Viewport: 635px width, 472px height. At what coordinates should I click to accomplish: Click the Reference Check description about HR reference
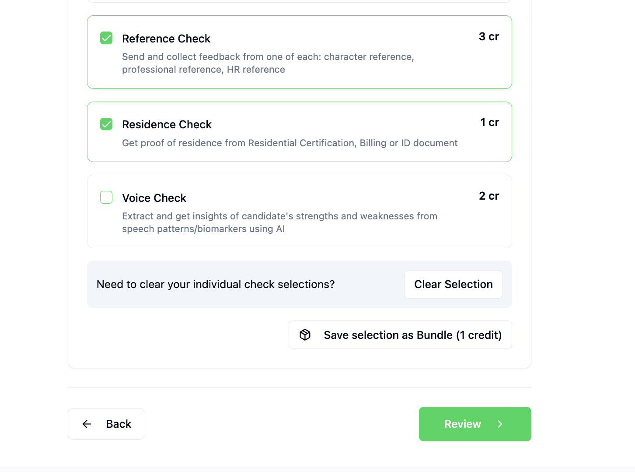pyautogui.click(x=268, y=63)
